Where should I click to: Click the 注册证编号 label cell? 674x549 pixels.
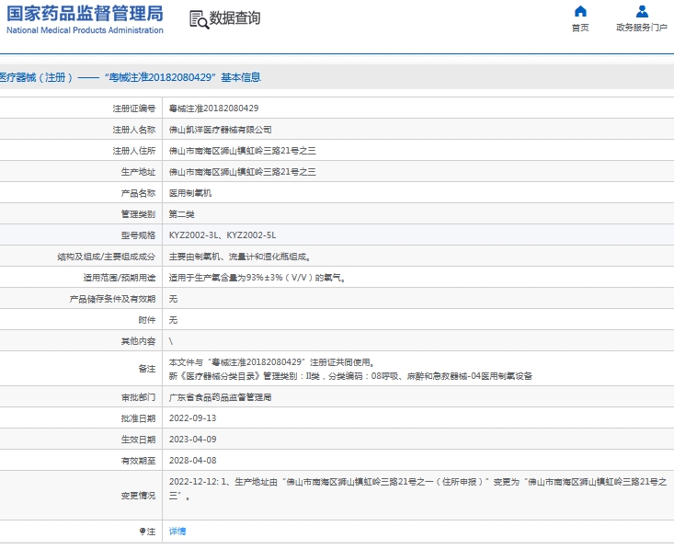(x=134, y=109)
